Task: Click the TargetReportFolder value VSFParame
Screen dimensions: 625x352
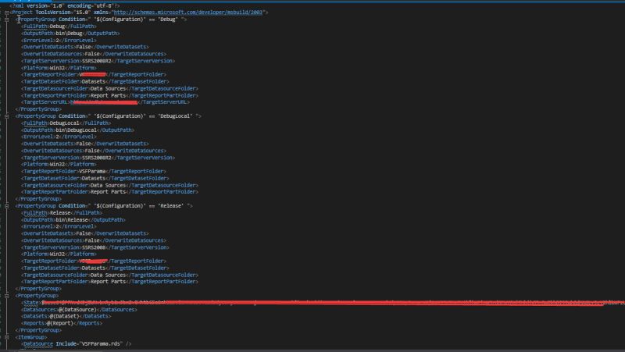Action: pyautogui.click(x=92, y=171)
